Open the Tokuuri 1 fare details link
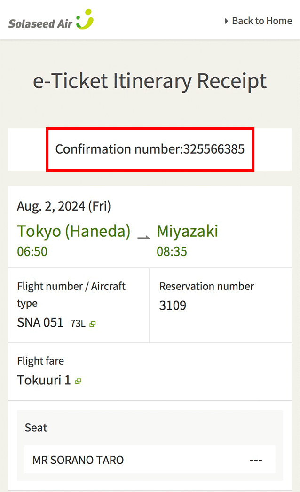Image resolution: width=300 pixels, height=492 pixels. (x=44, y=380)
